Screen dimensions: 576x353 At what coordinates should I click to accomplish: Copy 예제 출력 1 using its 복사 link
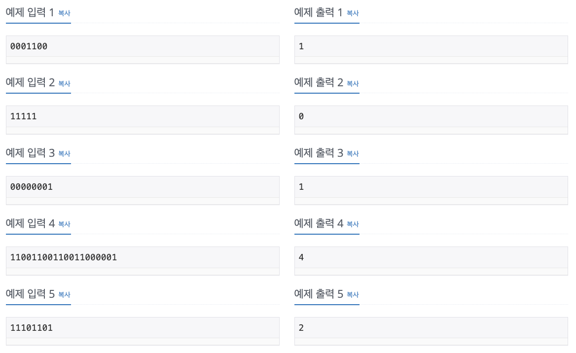pyautogui.click(x=353, y=13)
